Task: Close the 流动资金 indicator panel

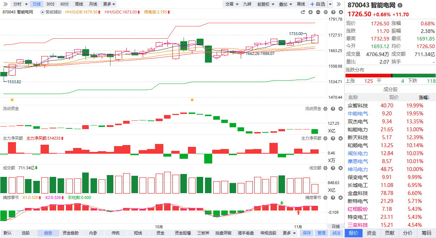Action: tap(340, 109)
